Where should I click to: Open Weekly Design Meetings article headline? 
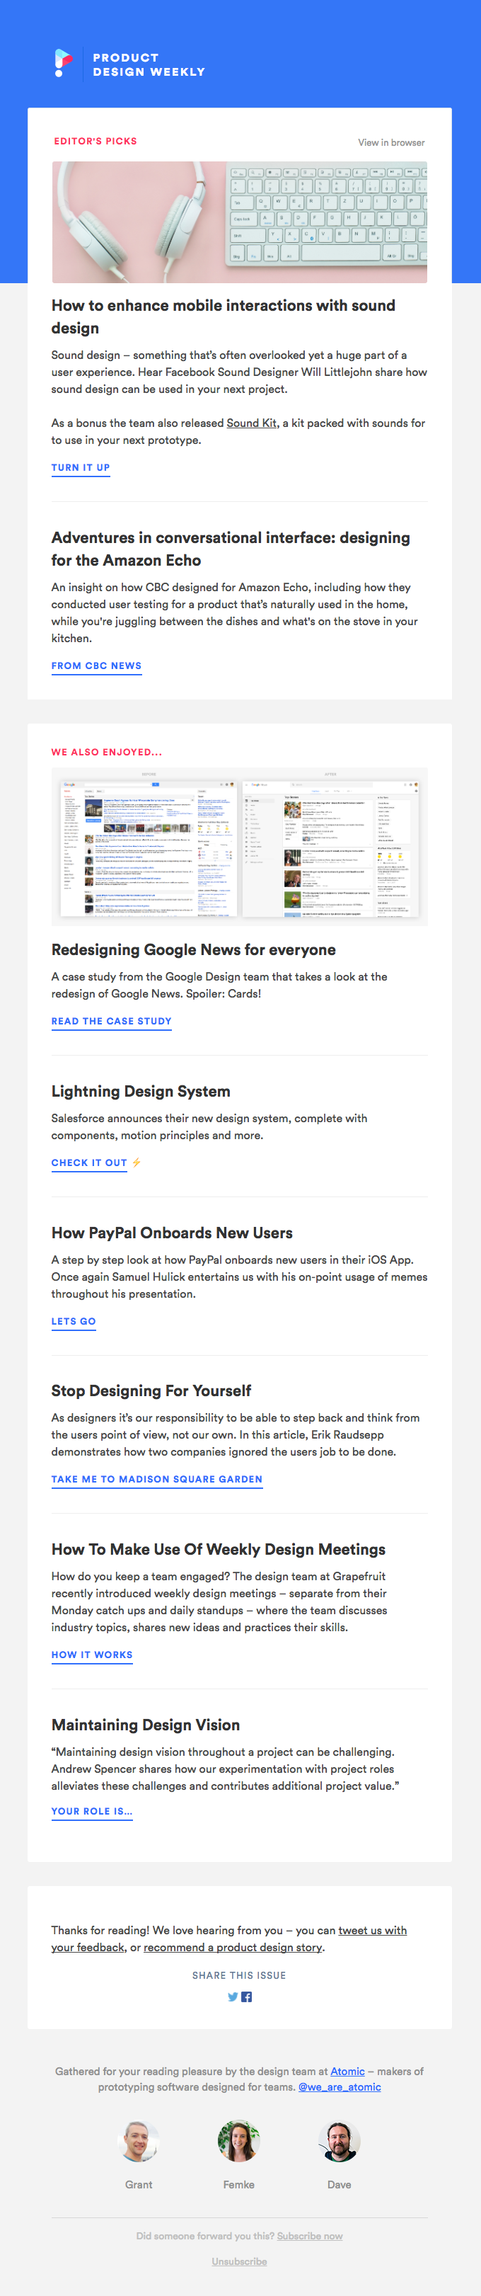[x=219, y=1549]
